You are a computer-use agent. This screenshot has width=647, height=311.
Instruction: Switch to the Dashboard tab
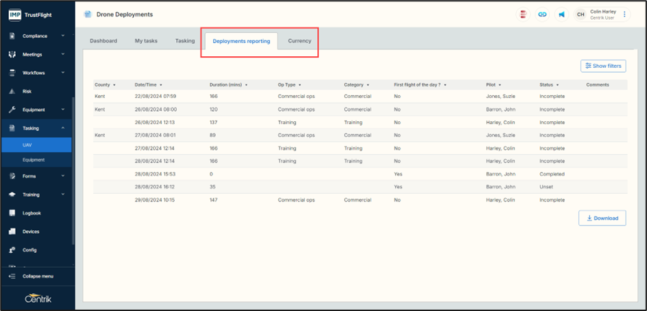103,41
